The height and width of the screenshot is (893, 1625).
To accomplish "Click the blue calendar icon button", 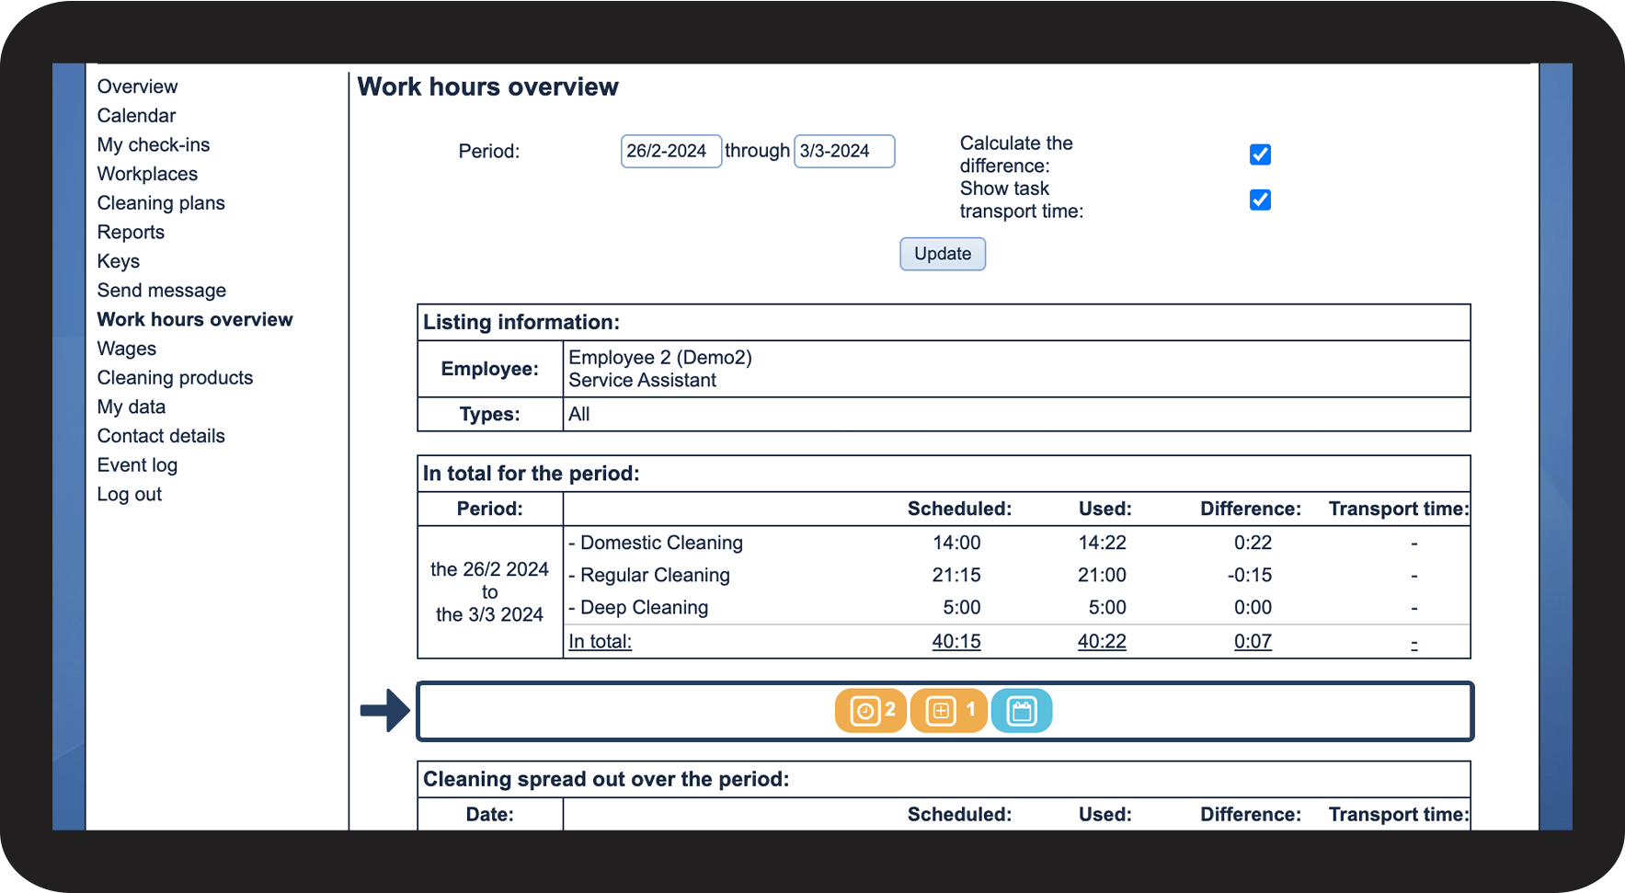I will [1021, 711].
